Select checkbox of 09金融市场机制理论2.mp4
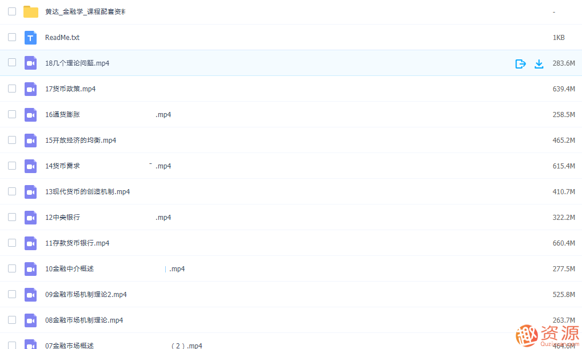582x349 pixels. pyautogui.click(x=12, y=294)
